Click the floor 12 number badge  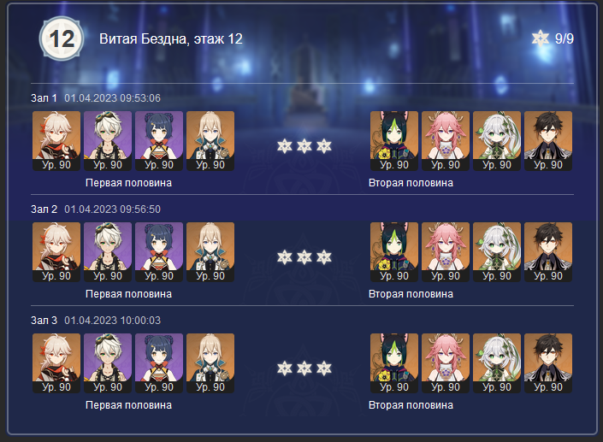[62, 38]
